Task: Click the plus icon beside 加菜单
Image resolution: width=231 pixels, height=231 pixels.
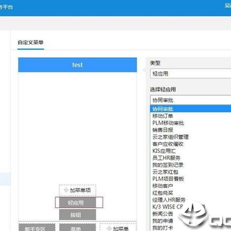Action: click(109, 228)
